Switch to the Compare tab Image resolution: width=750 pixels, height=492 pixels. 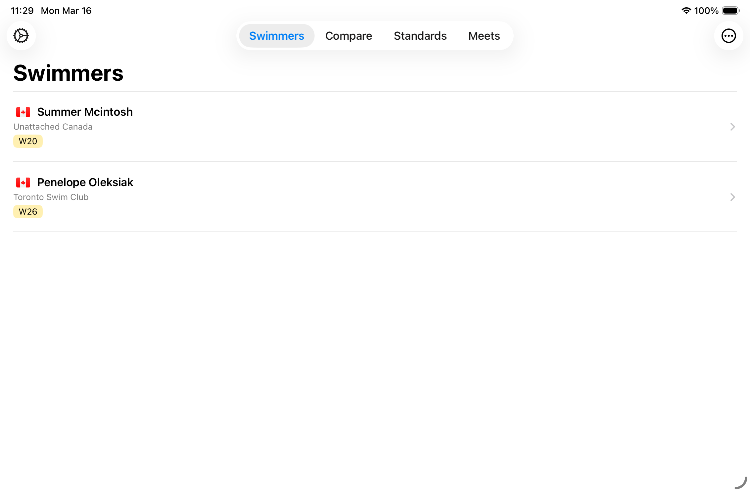(349, 36)
